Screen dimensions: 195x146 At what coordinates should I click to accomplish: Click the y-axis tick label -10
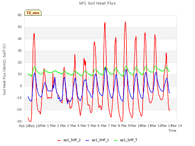pyautogui.click(x=19, y=98)
